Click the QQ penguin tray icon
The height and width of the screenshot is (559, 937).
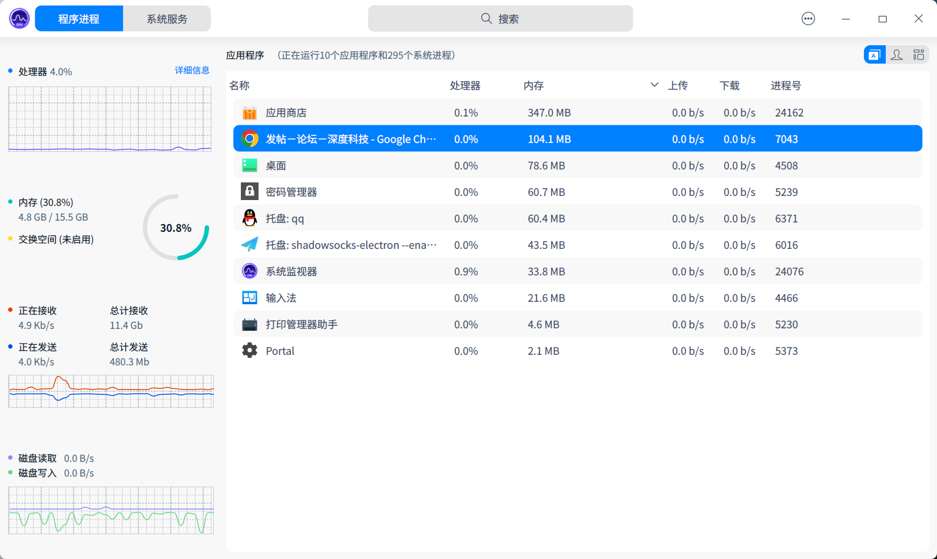[250, 218]
